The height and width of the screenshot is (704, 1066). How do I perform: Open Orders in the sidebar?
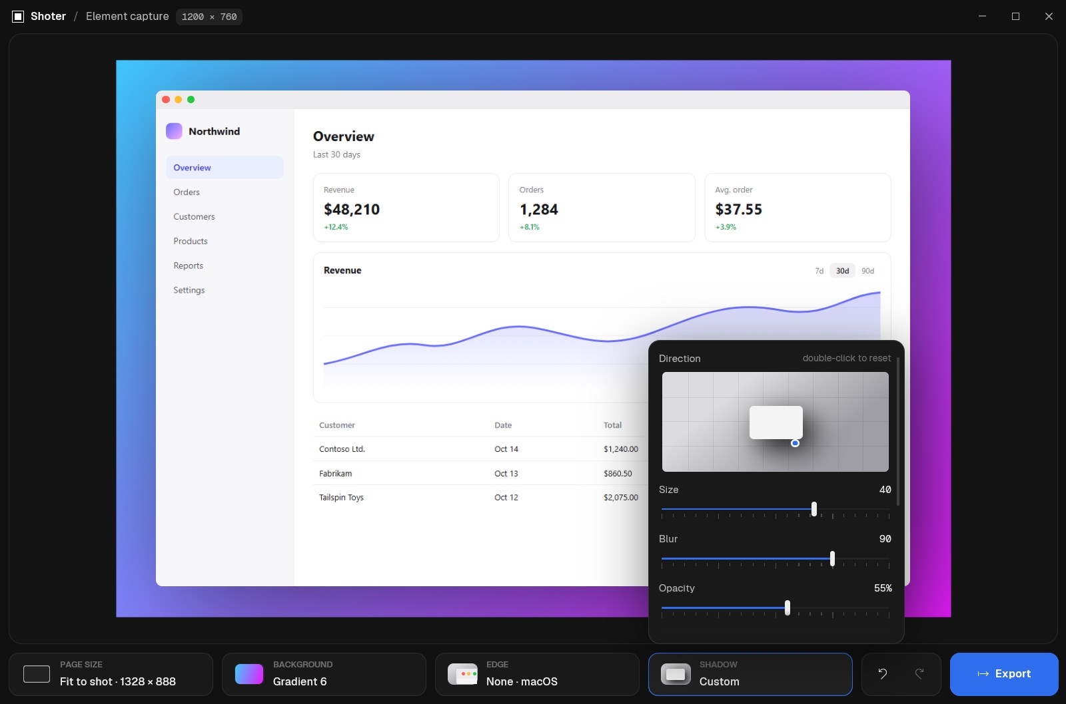(x=225, y=192)
